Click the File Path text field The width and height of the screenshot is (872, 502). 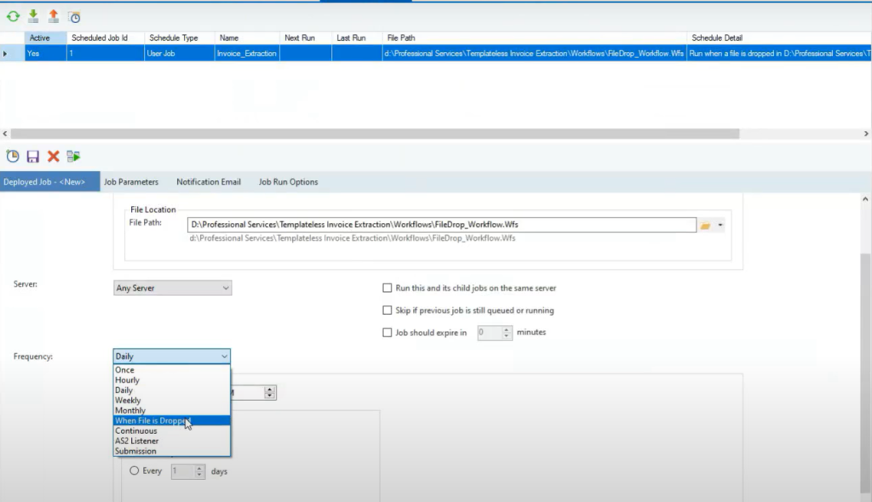click(441, 225)
